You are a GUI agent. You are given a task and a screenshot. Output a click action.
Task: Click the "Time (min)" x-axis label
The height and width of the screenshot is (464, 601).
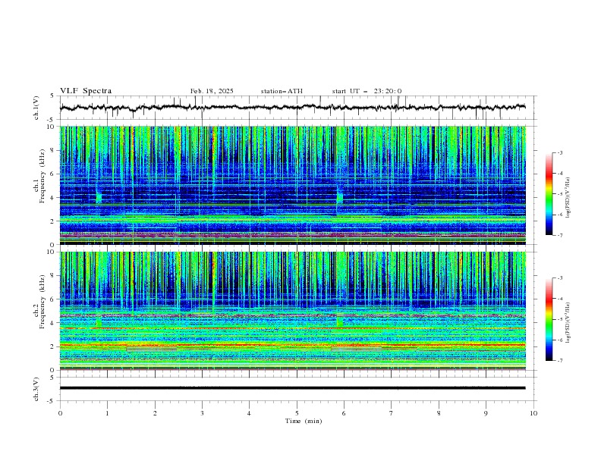point(304,421)
